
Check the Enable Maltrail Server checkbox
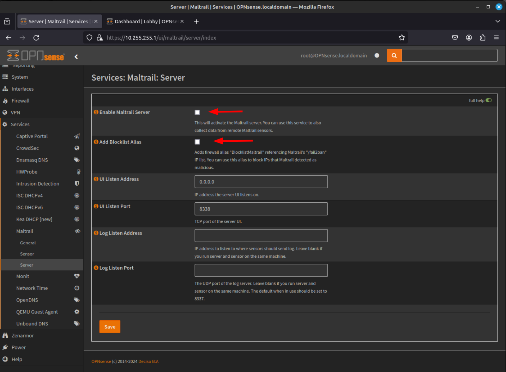pos(197,112)
